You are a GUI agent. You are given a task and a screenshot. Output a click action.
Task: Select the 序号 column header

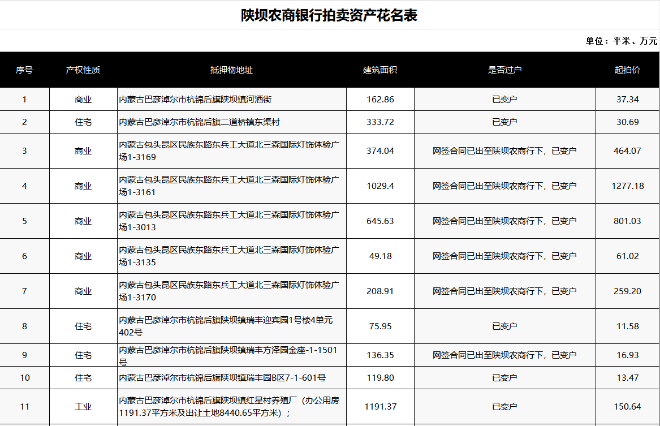click(25, 70)
